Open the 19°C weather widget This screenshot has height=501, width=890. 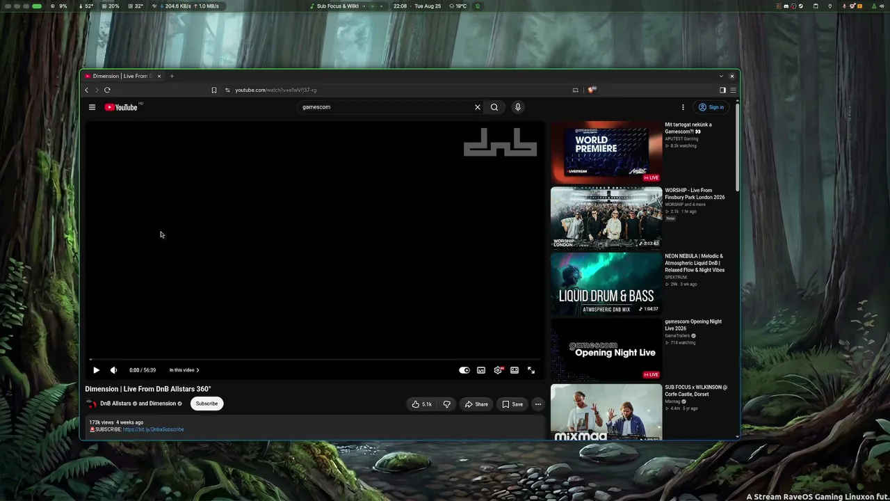pos(458,6)
